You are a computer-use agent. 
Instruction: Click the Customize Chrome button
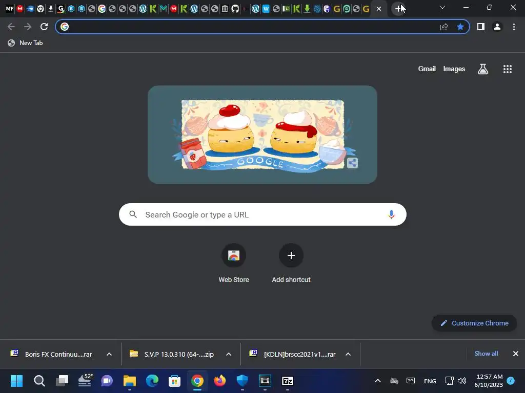tap(474, 323)
